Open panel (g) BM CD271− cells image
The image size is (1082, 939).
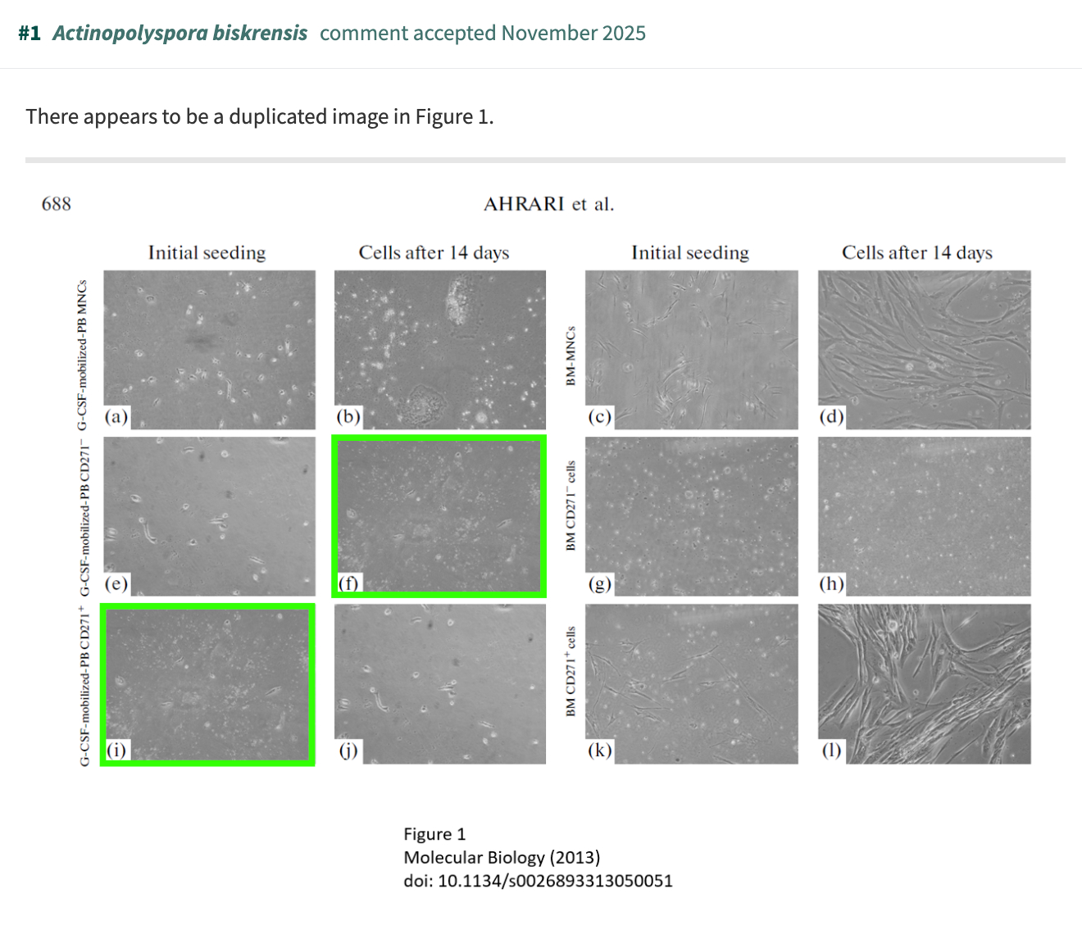[x=691, y=516]
